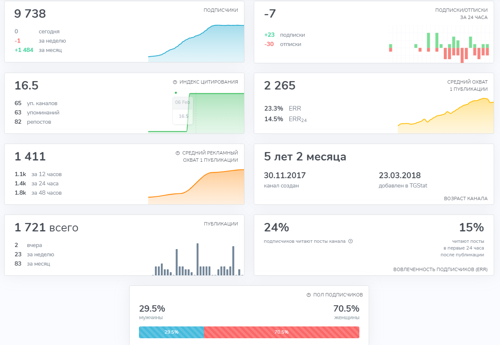This screenshot has width=500, height=345.
Task: Click the '+1 484' monthly subscriber gain
Action: click(x=24, y=50)
